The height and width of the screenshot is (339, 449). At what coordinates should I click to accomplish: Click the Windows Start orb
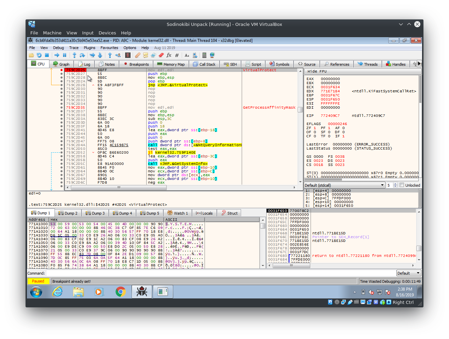pyautogui.click(x=36, y=292)
